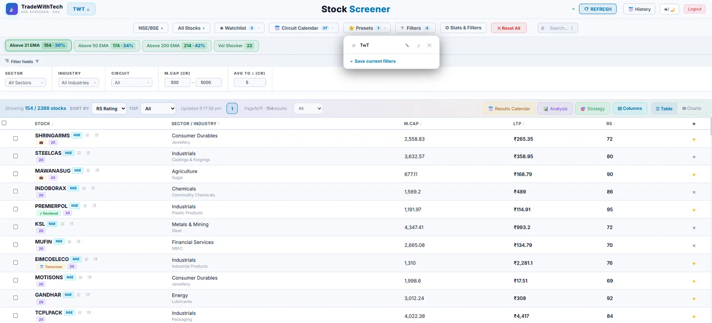Toggle the watchlist star for GANDHAR
Screen dimensions: 712x323
click(x=694, y=299)
